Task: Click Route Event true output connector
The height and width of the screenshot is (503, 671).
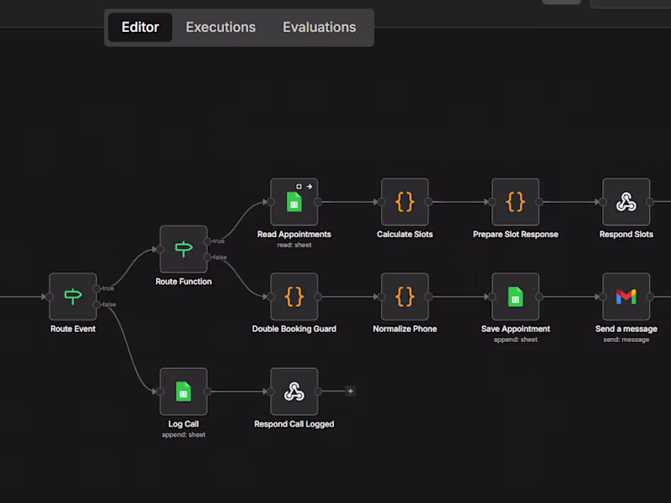Action: [96, 288]
